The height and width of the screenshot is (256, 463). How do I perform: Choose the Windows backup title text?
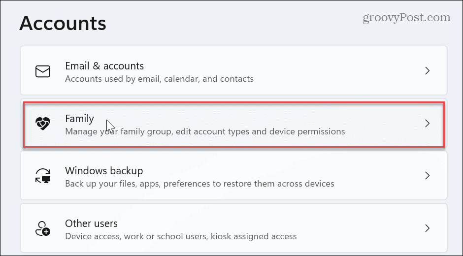coord(104,171)
